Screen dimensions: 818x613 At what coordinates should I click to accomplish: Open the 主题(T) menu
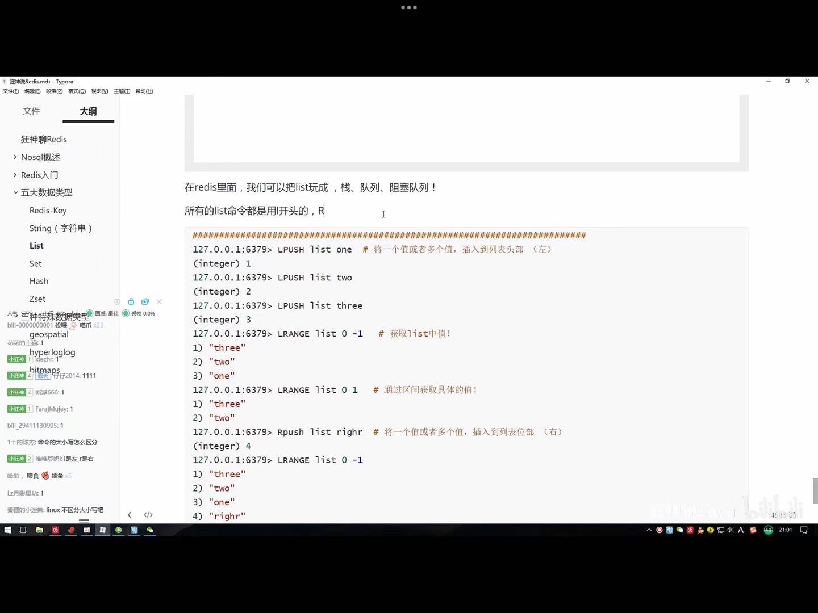point(122,91)
